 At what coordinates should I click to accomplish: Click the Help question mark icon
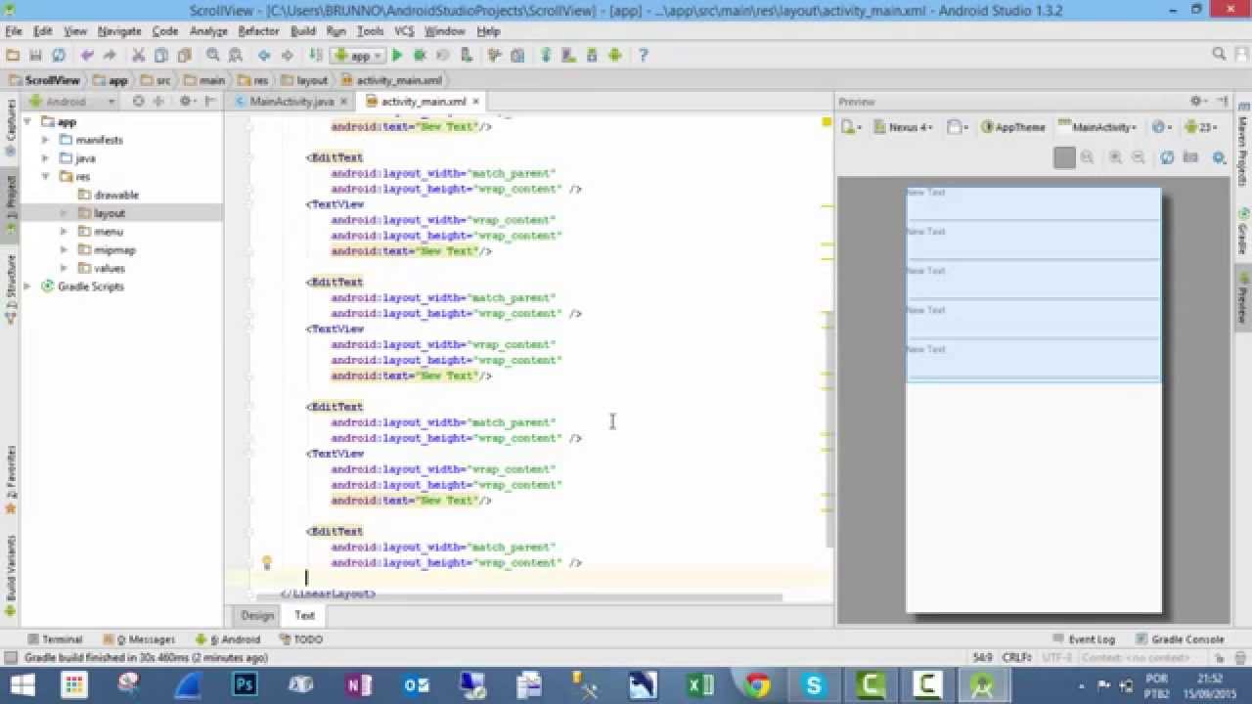point(643,56)
